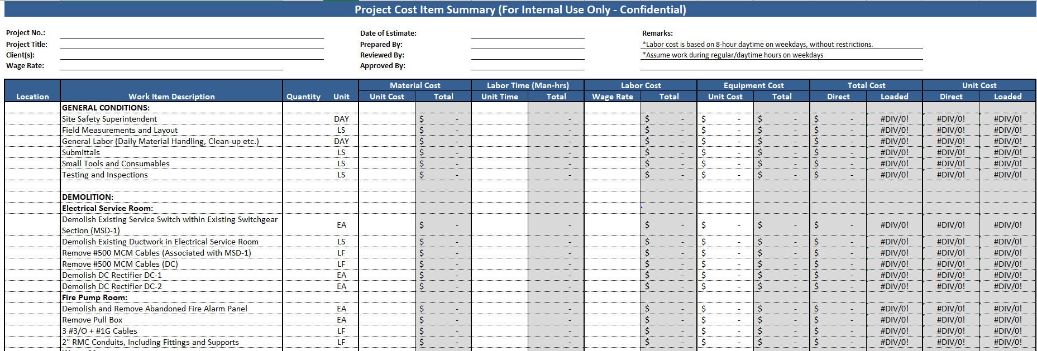Click the Unit Time subheader
The width and height of the screenshot is (1037, 351).
pyautogui.click(x=500, y=97)
